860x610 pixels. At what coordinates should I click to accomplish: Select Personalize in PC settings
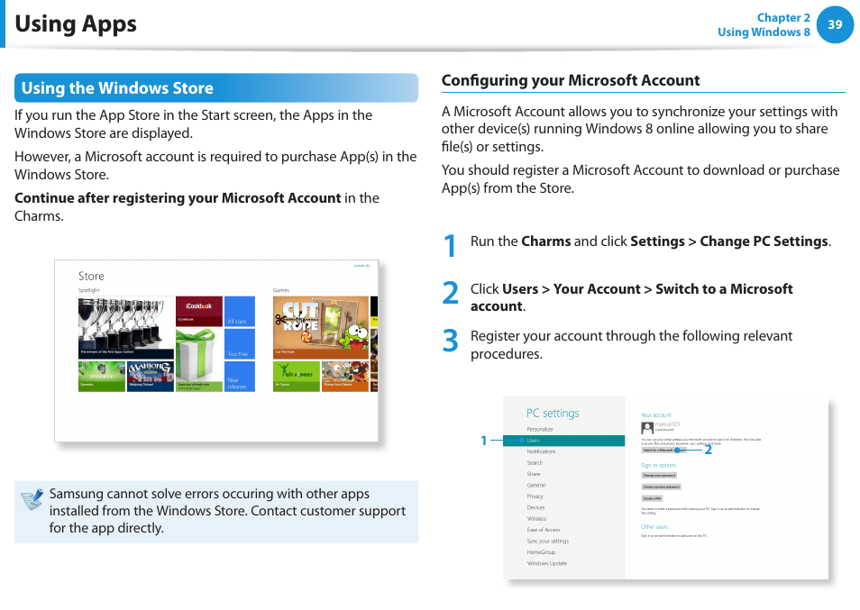coord(540,429)
